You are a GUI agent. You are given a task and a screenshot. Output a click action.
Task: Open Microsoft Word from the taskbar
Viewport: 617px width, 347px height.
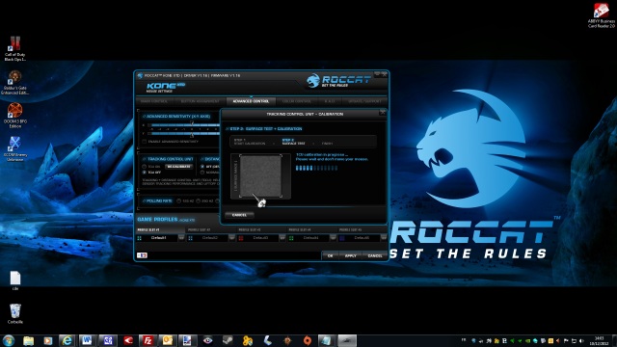pyautogui.click(x=87, y=340)
